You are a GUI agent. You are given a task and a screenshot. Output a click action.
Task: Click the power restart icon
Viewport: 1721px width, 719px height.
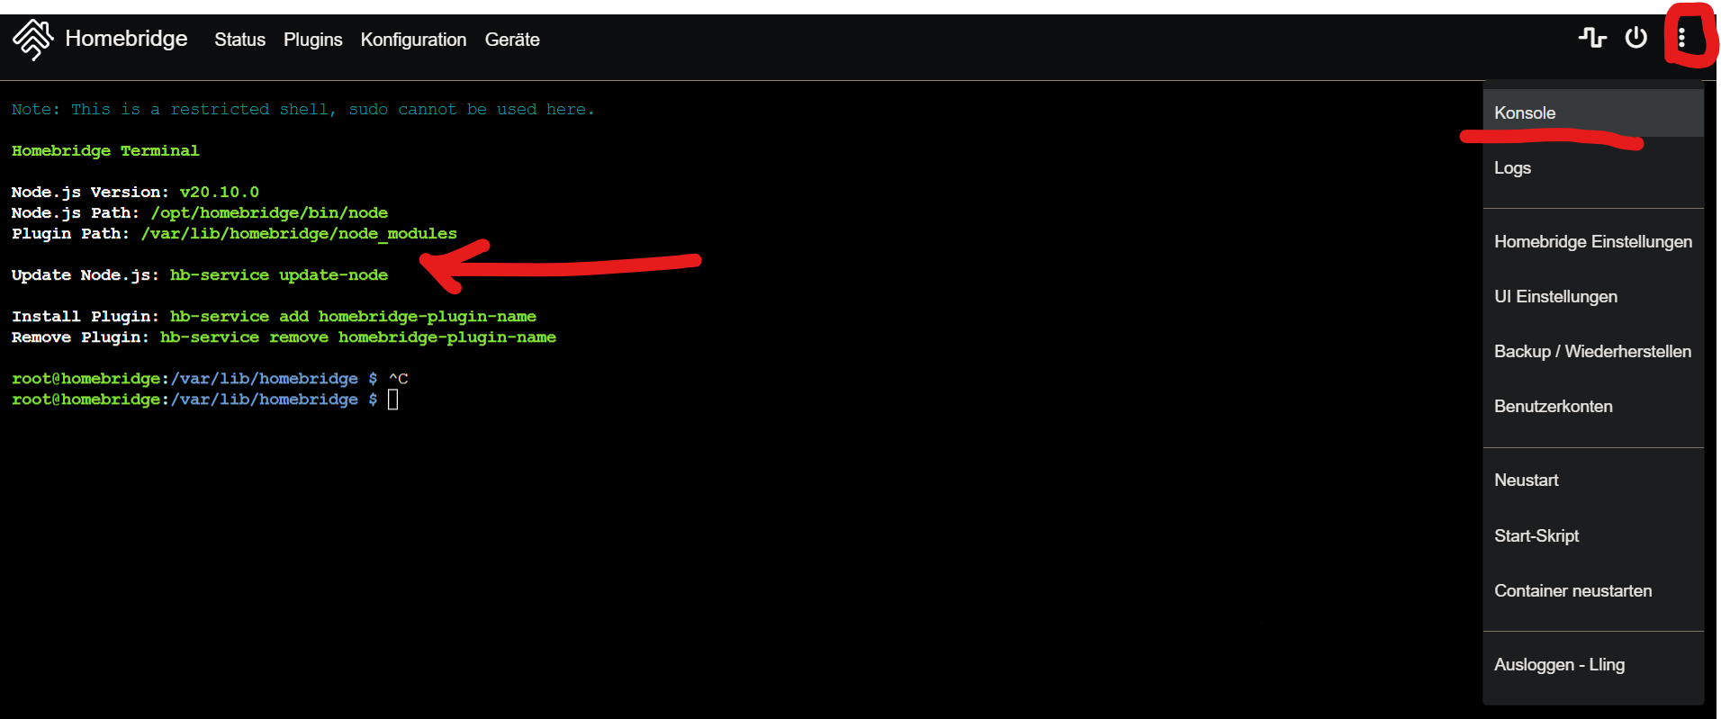point(1635,38)
